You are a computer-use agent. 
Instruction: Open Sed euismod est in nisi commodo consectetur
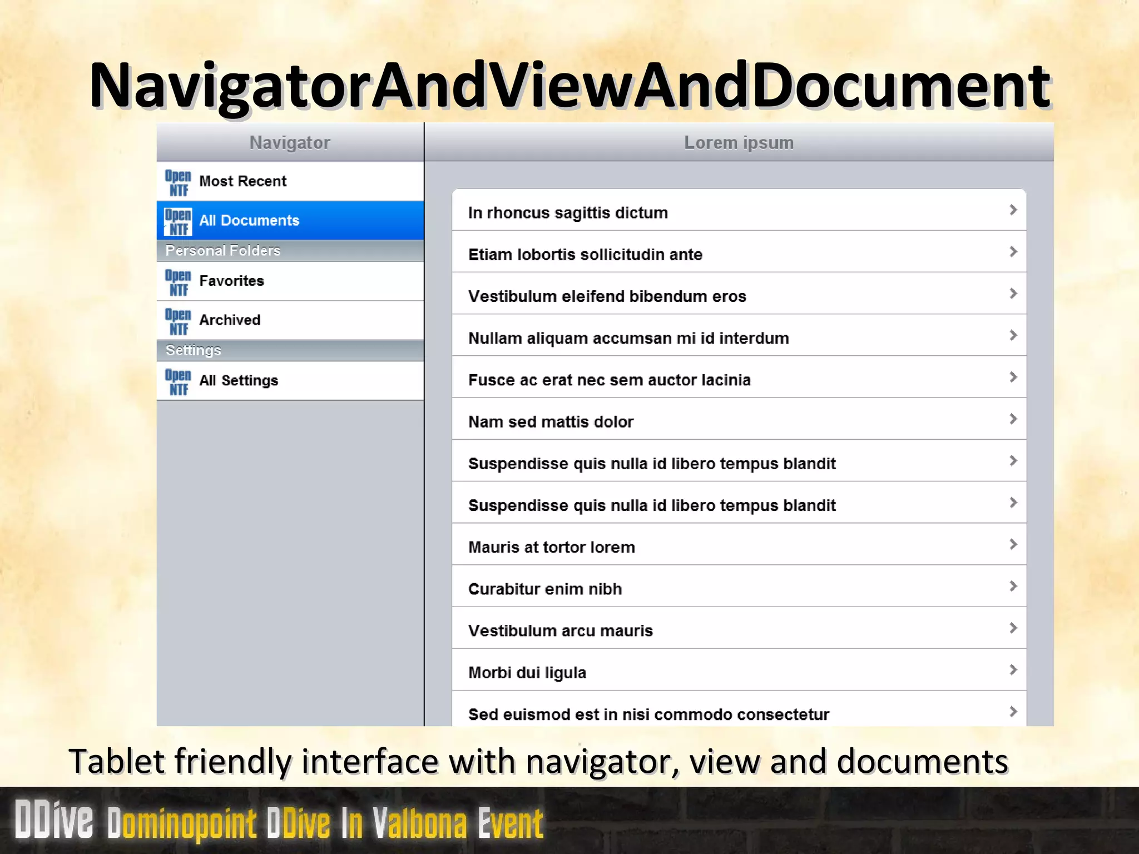[739, 709]
